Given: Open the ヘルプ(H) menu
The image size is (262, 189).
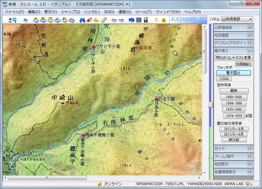Looking at the screenshot, I should coord(192,12).
